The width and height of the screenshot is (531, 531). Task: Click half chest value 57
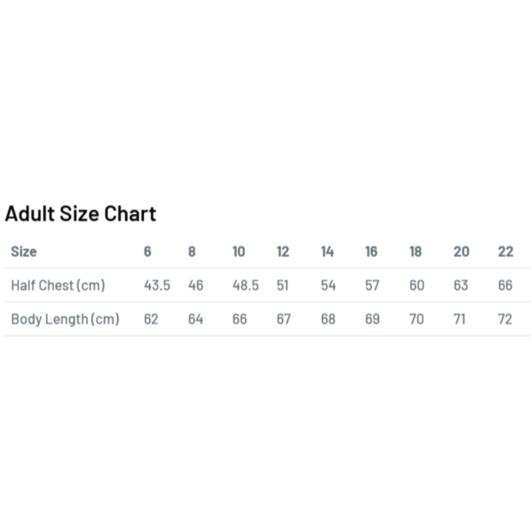pos(372,285)
